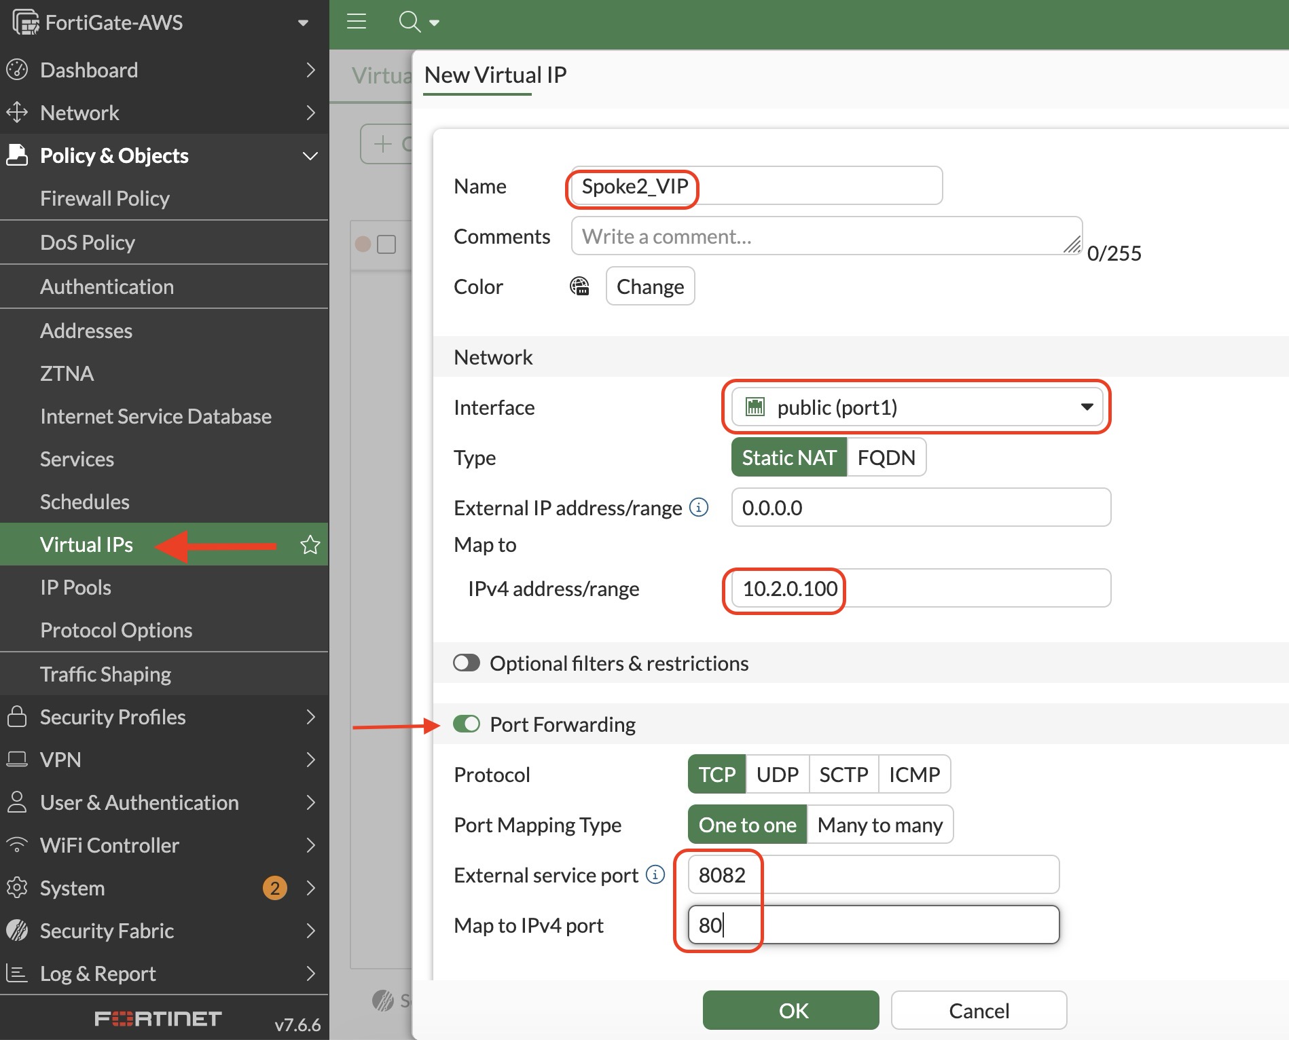Click the Fortinet logo in the footer
The image size is (1289, 1040).
(158, 1018)
